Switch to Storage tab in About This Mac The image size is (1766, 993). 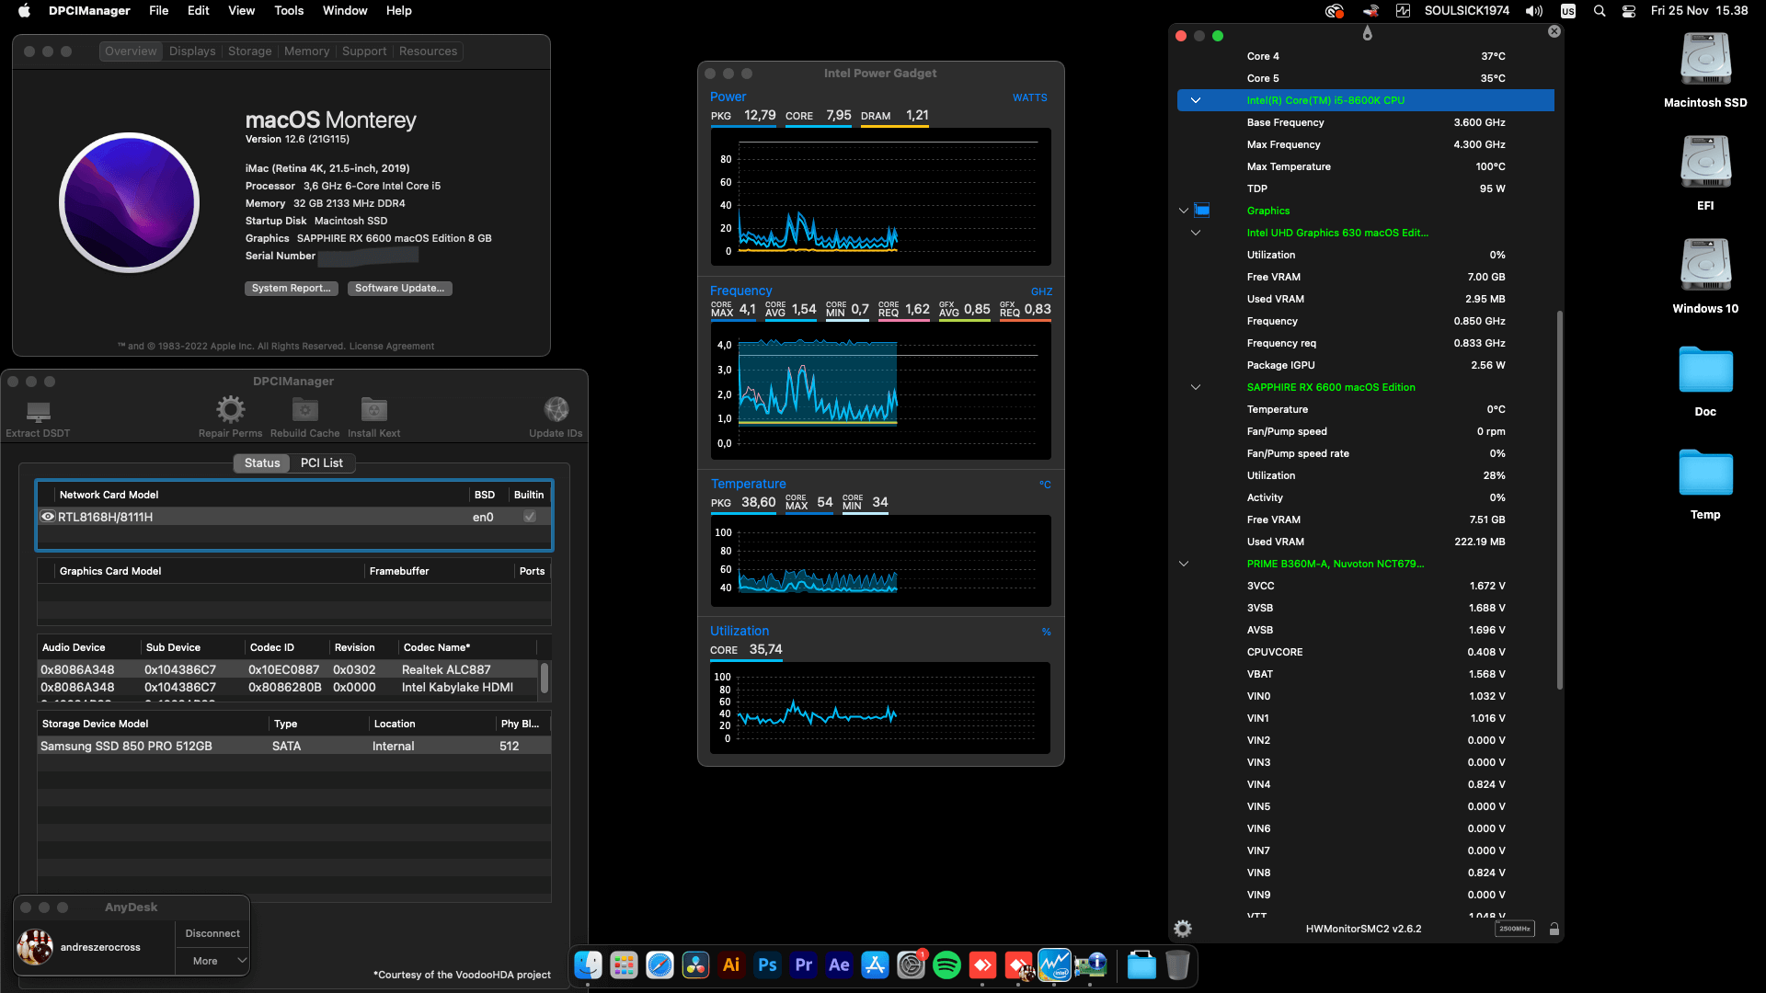click(x=250, y=51)
